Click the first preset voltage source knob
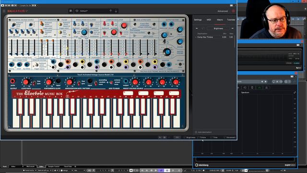The height and width of the screenshot is (173, 307). (135, 82)
